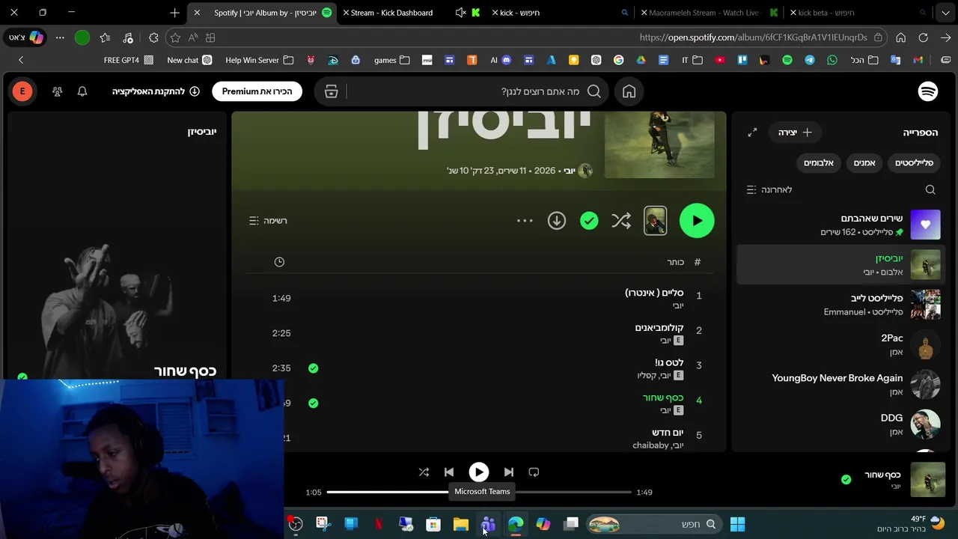
Task: Open the שירים שאהבתם liked songs playlist
Action: click(x=840, y=225)
